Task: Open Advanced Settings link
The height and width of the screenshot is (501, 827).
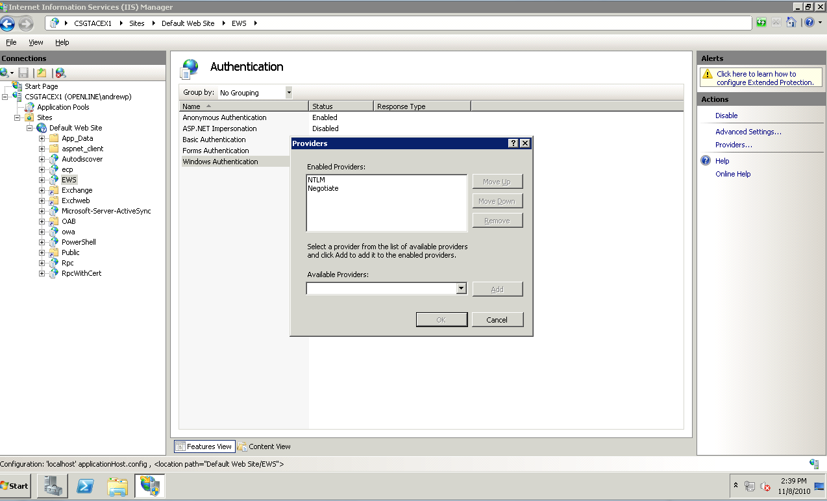Action: [x=748, y=132]
